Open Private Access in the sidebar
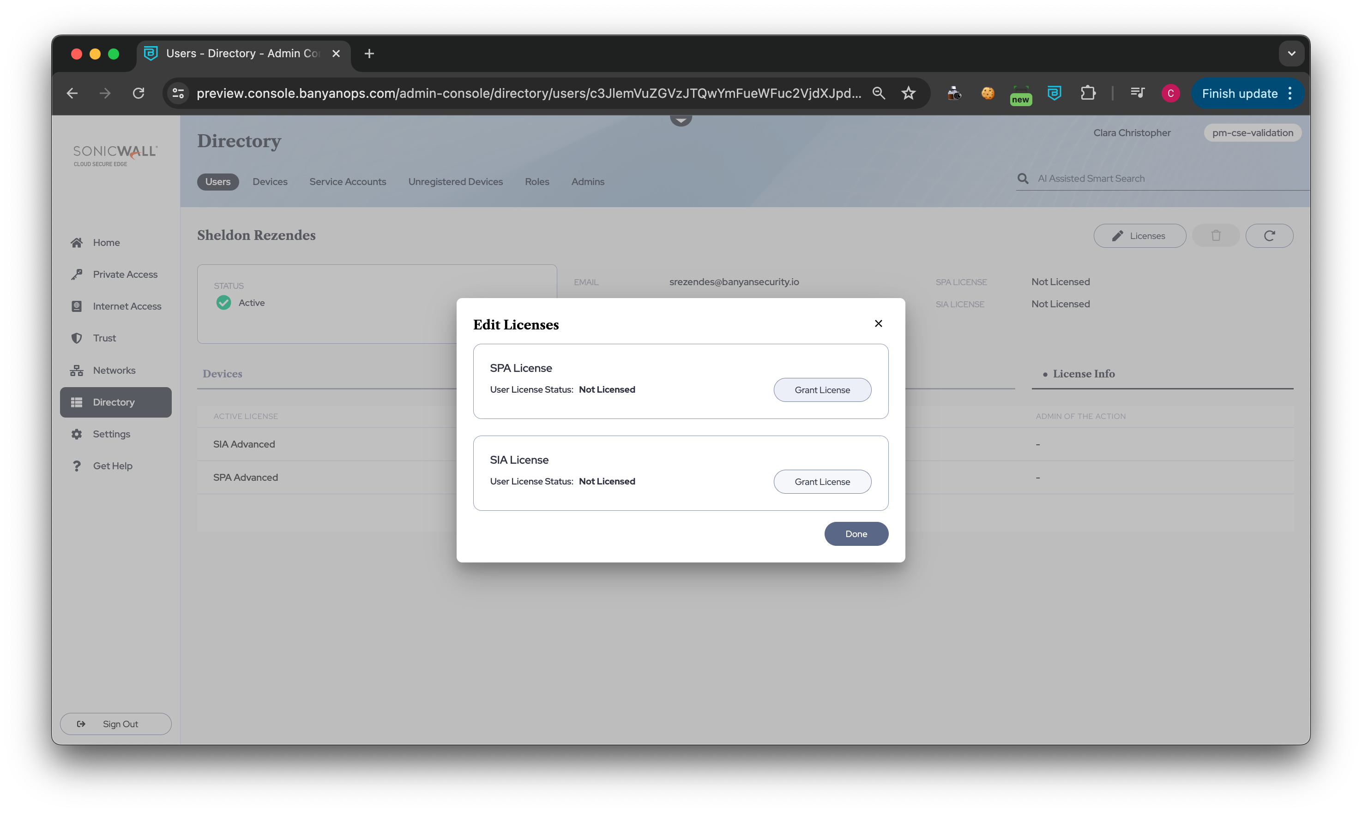 pyautogui.click(x=124, y=275)
